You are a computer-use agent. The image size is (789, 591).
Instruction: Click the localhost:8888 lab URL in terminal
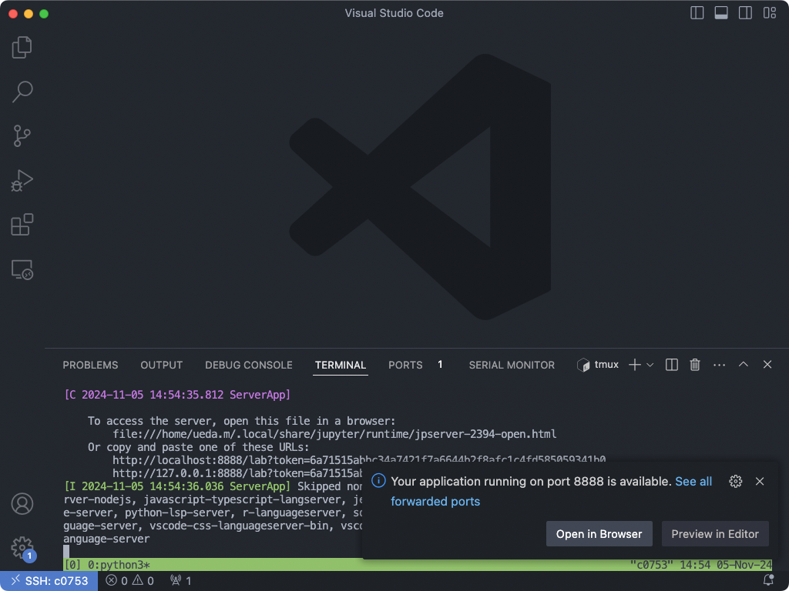(359, 460)
